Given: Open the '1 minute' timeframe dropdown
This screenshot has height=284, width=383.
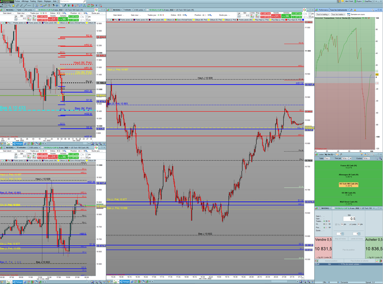Looking at the screenshot, I should (x=128, y=10).
